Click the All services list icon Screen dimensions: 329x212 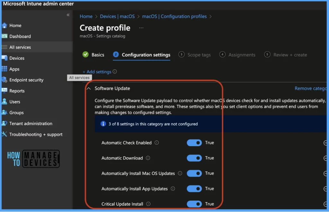coord(4,47)
